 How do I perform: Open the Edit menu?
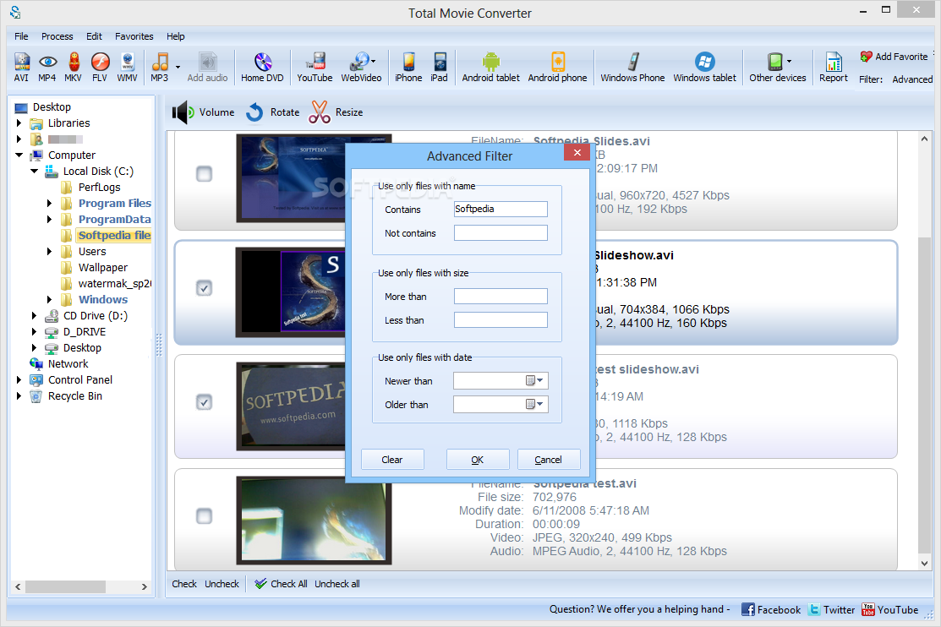(94, 36)
